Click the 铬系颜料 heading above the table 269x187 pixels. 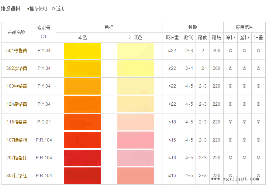click(x=11, y=8)
